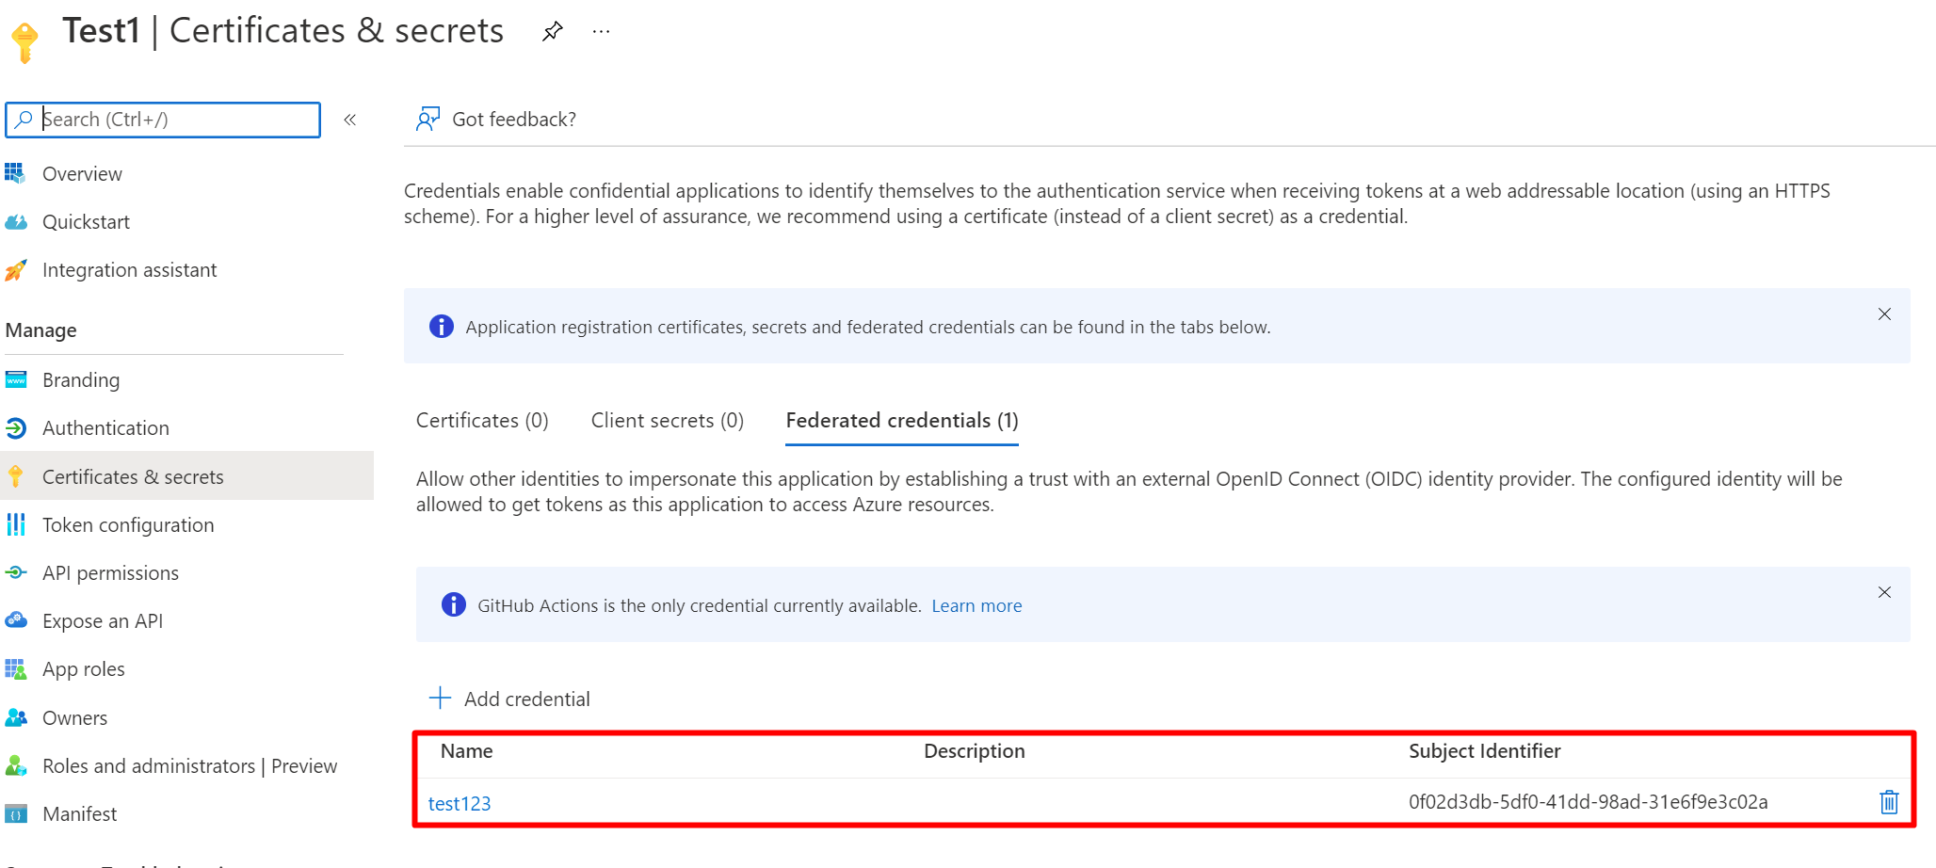Sort by the Subject Identifier column header

click(1484, 751)
